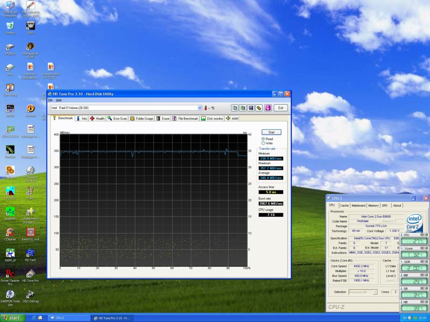Open the Error Scan tab
This screenshot has height=322, width=430.
118,119
